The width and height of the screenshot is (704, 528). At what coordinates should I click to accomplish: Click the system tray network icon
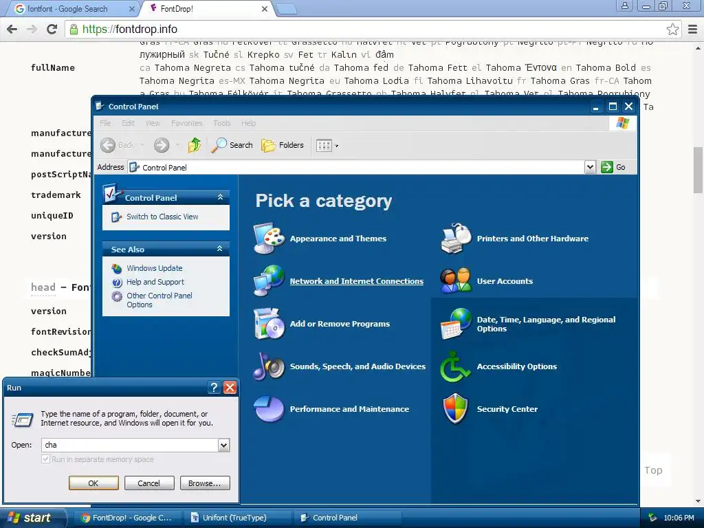[653, 518]
